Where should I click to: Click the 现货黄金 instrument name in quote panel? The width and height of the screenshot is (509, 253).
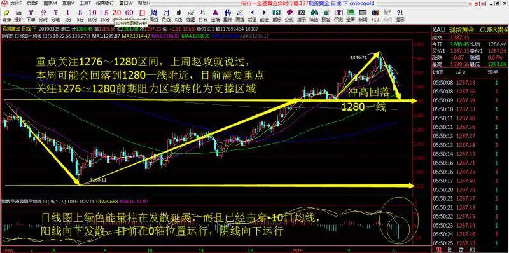point(462,30)
